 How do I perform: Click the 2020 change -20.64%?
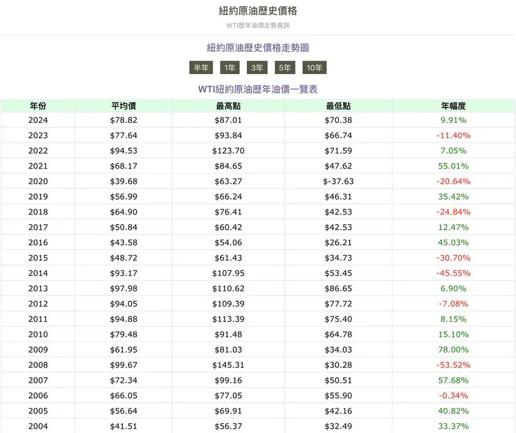453,182
